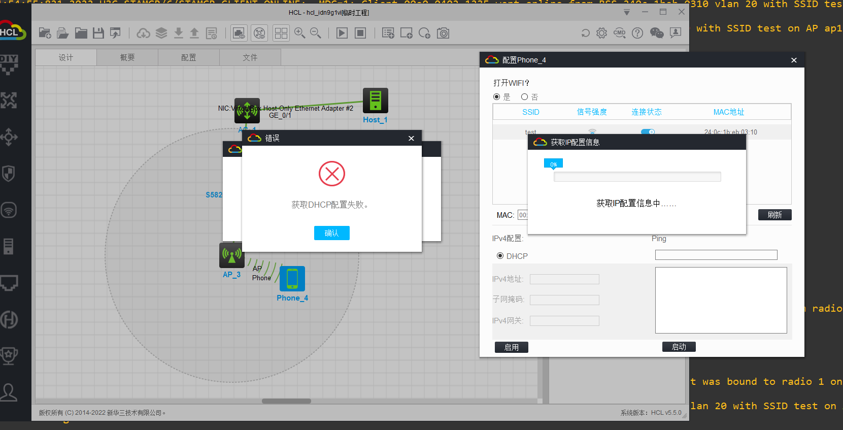This screenshot has width=843, height=430.
Task: Zoom out of the topology canvas
Action: click(316, 34)
